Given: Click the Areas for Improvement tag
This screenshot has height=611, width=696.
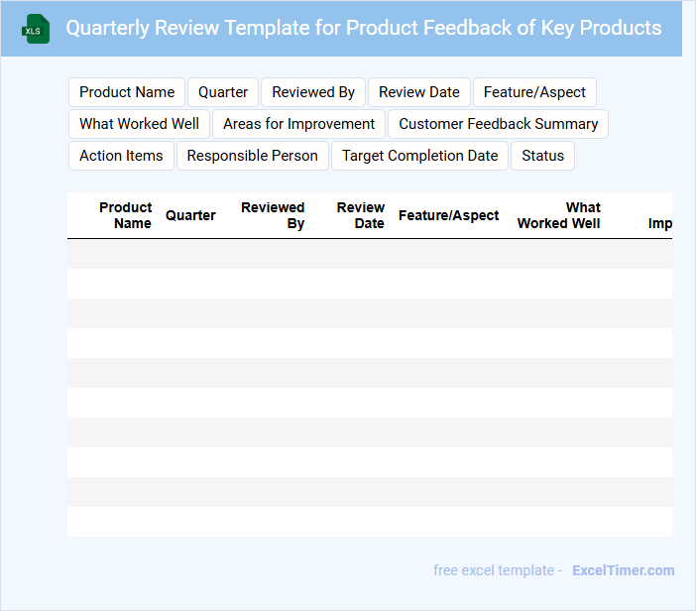Looking at the screenshot, I should (x=298, y=124).
